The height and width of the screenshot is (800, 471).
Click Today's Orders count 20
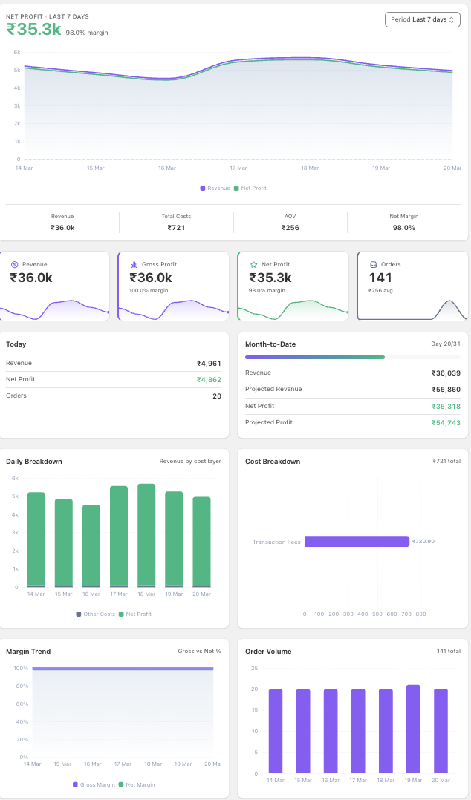coord(217,396)
